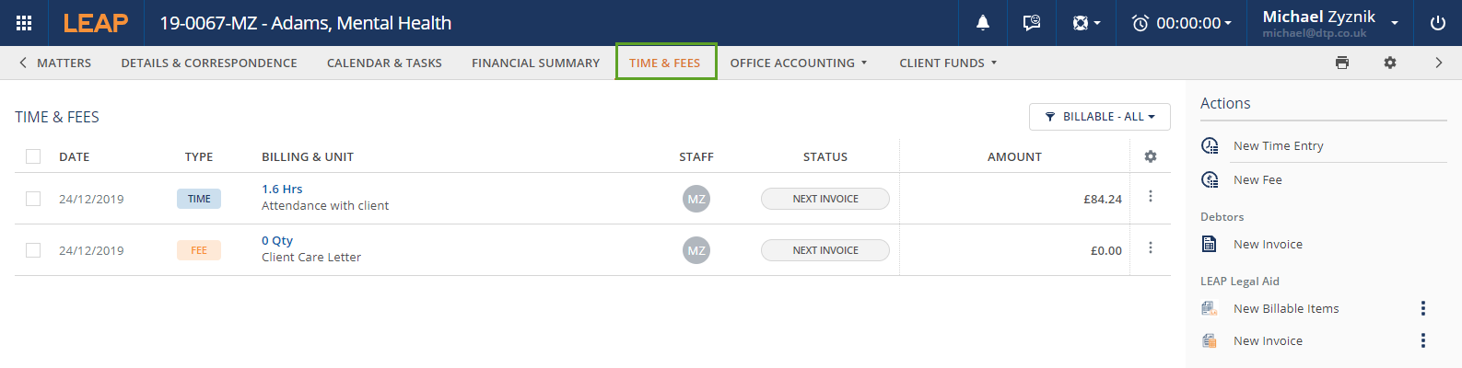Open page settings gear in tab bar
The height and width of the screenshot is (368, 1462).
click(1390, 63)
